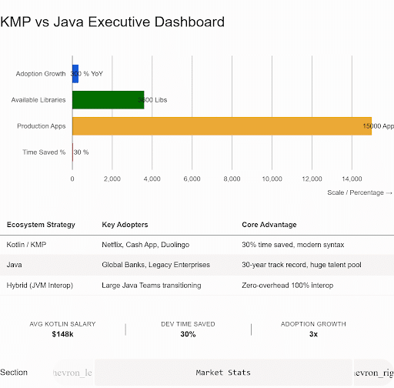The image size is (394, 388).
Task: Click the 'Section' label at the bottom
Action: 14,373
